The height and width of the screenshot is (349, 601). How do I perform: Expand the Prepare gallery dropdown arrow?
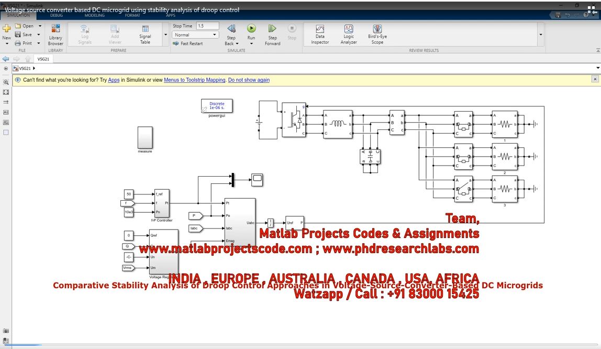pos(166,35)
